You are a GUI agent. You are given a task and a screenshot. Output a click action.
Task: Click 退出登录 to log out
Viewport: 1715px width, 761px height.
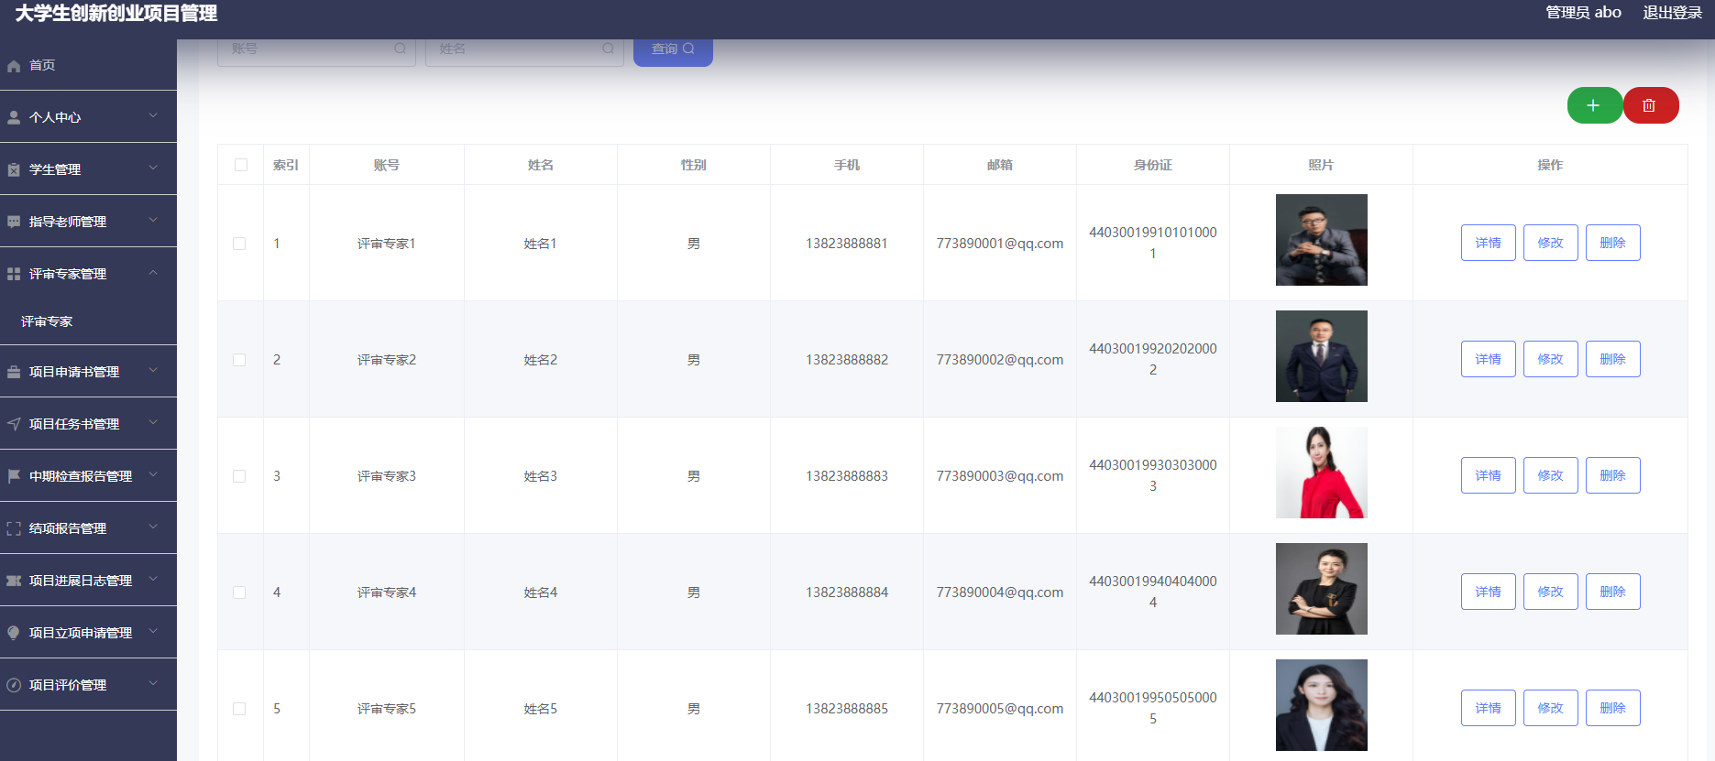pyautogui.click(x=1672, y=13)
